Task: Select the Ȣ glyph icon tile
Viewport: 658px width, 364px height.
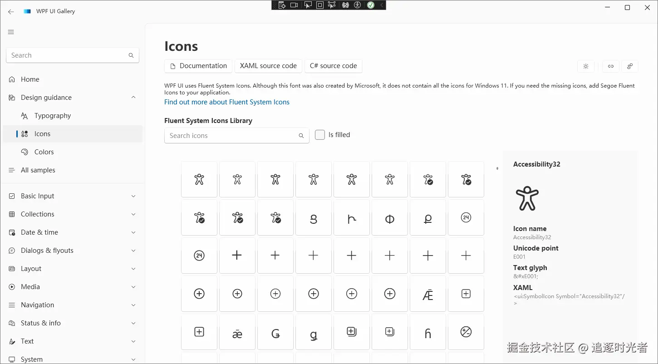Action: coord(314,217)
